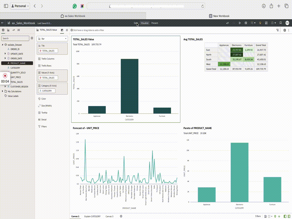The width and height of the screenshot is (292, 219).
Task: Click the preview play icon
Action: point(240,23)
